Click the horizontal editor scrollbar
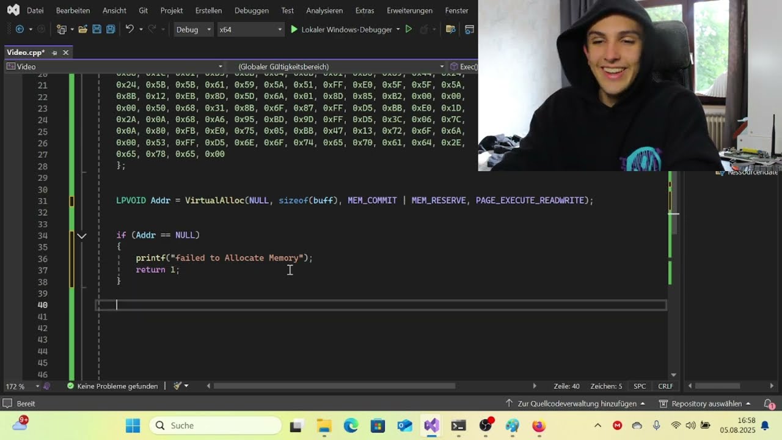Viewport: 782px width, 440px height. click(x=334, y=386)
